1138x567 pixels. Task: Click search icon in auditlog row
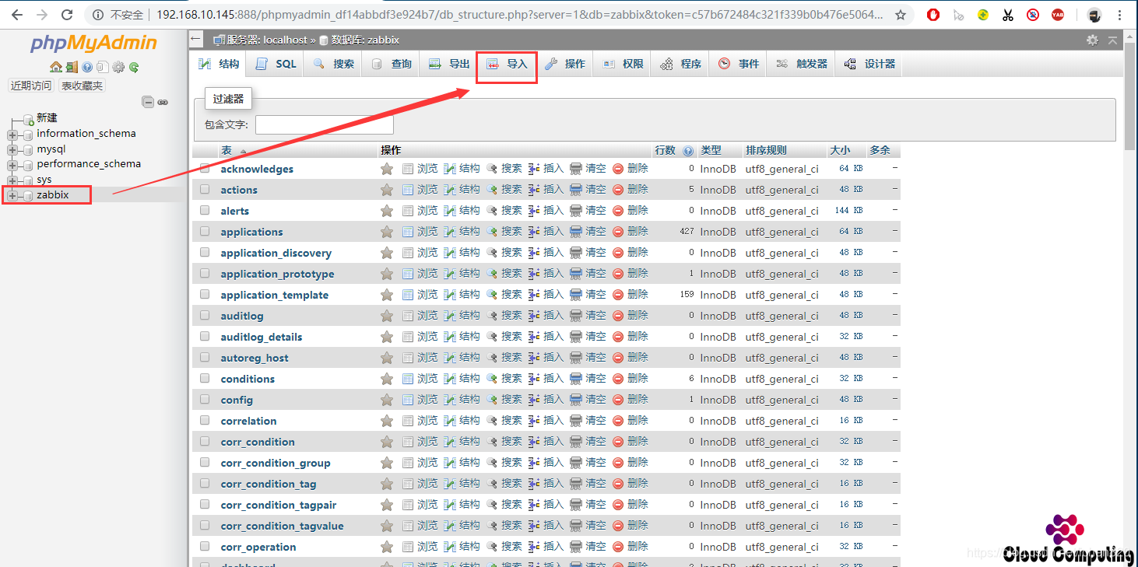(492, 316)
